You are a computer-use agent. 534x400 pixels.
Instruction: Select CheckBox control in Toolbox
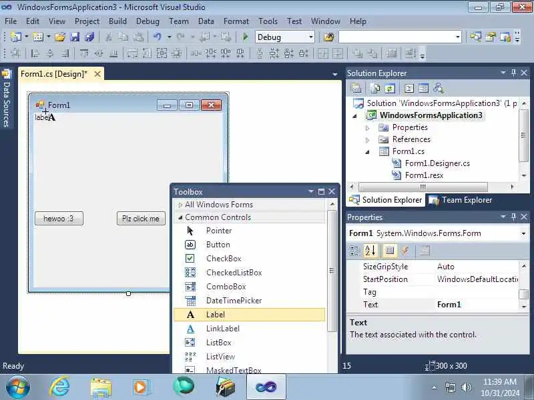pyautogui.click(x=249, y=259)
